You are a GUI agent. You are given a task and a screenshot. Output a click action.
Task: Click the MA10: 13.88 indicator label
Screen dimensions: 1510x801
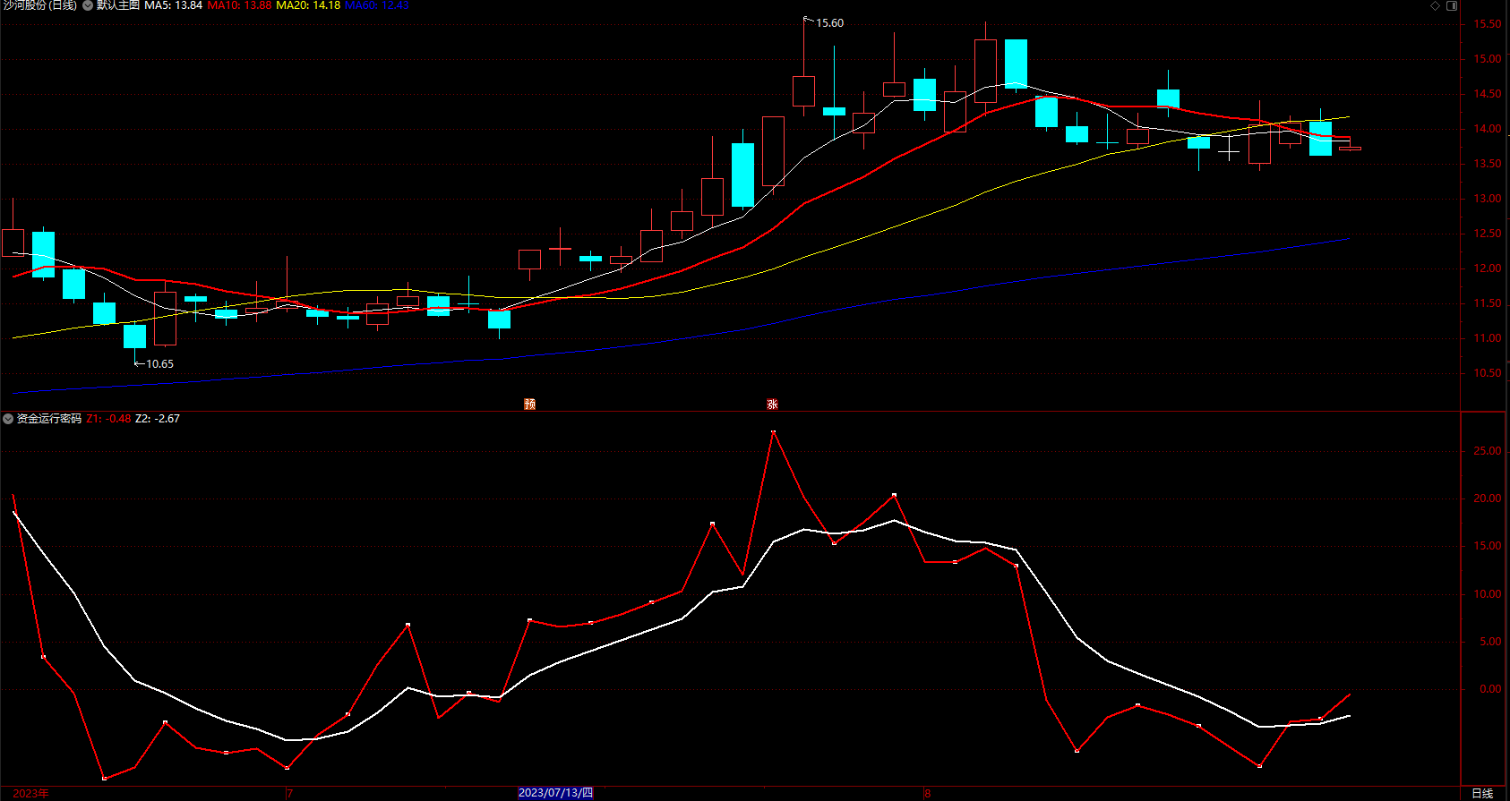[x=239, y=5]
